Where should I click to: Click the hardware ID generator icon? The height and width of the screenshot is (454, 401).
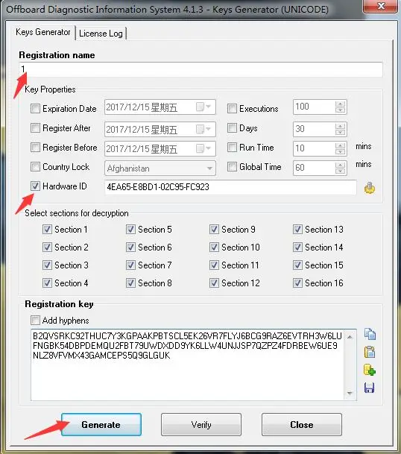point(370,188)
